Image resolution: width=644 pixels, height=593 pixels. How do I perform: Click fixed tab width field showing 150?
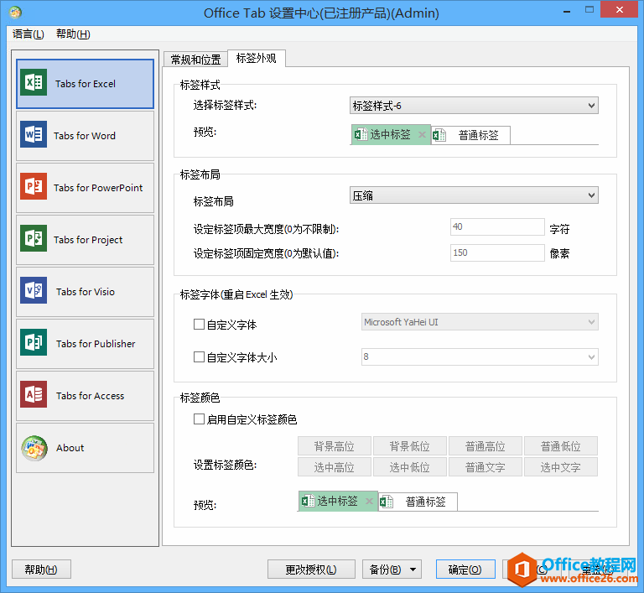pyautogui.click(x=497, y=252)
